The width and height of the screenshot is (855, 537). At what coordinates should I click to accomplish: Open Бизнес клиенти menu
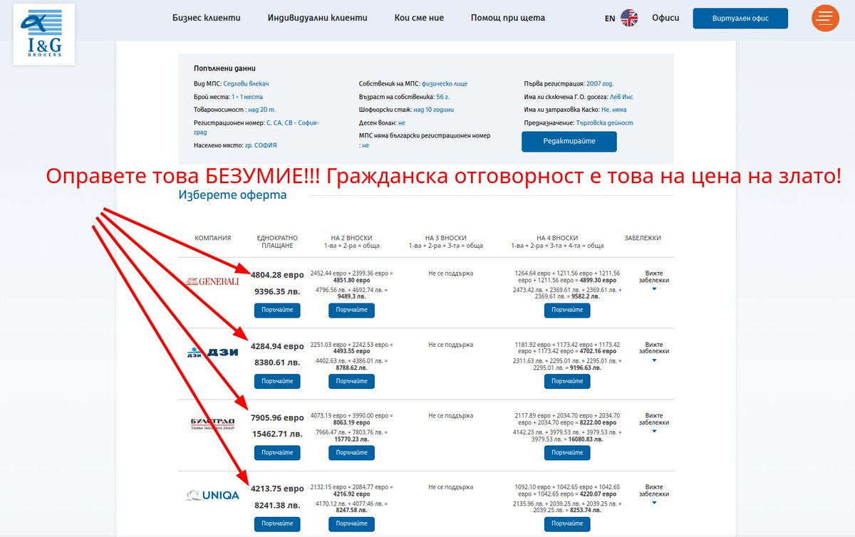[207, 18]
